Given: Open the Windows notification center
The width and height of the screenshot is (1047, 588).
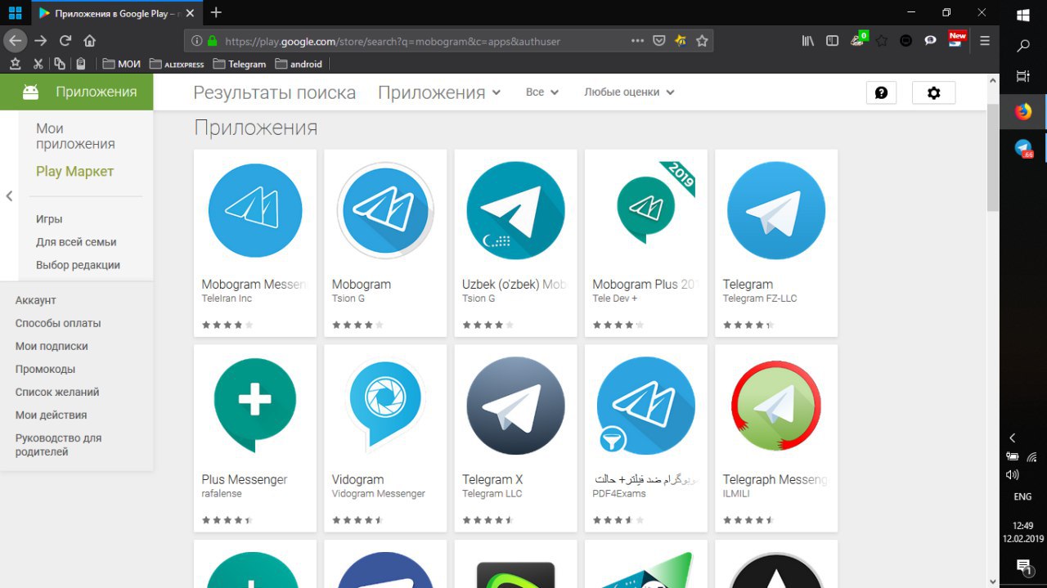Looking at the screenshot, I should pyautogui.click(x=1023, y=567).
